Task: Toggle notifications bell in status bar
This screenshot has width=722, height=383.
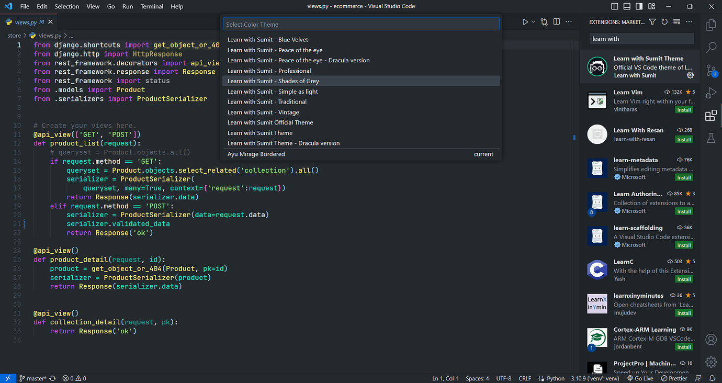Action: pos(712,378)
